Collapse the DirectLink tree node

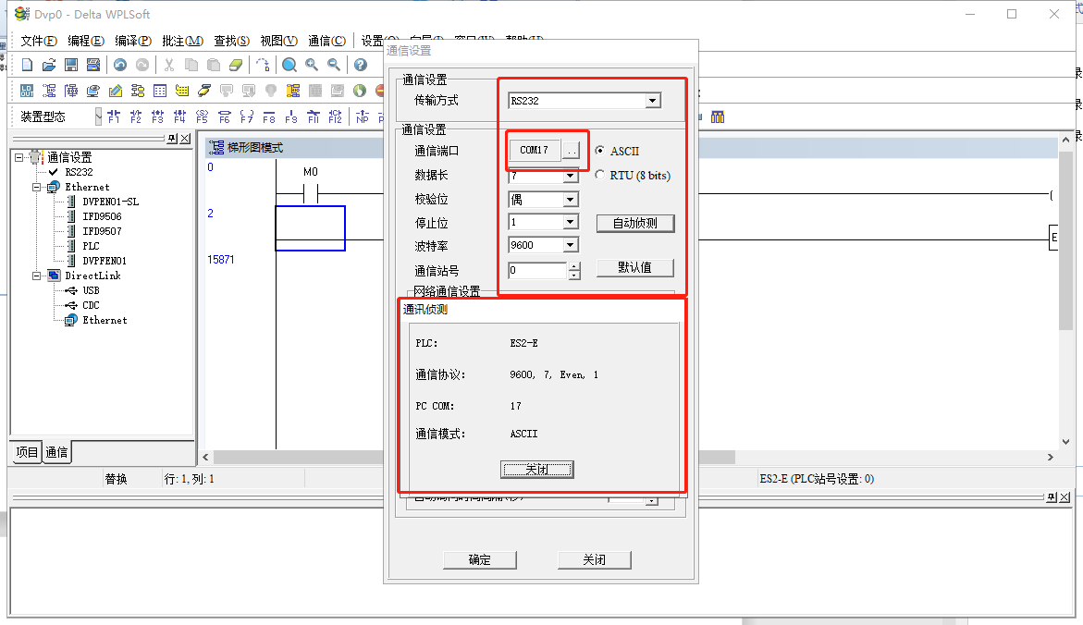[37, 276]
